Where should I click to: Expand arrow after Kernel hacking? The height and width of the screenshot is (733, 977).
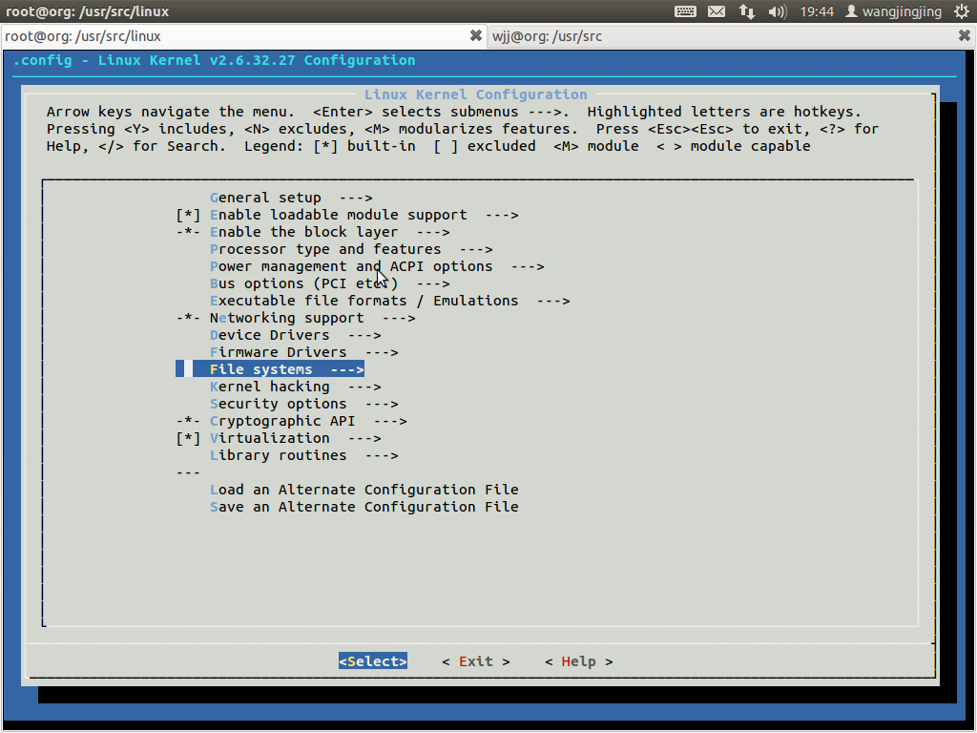[364, 387]
